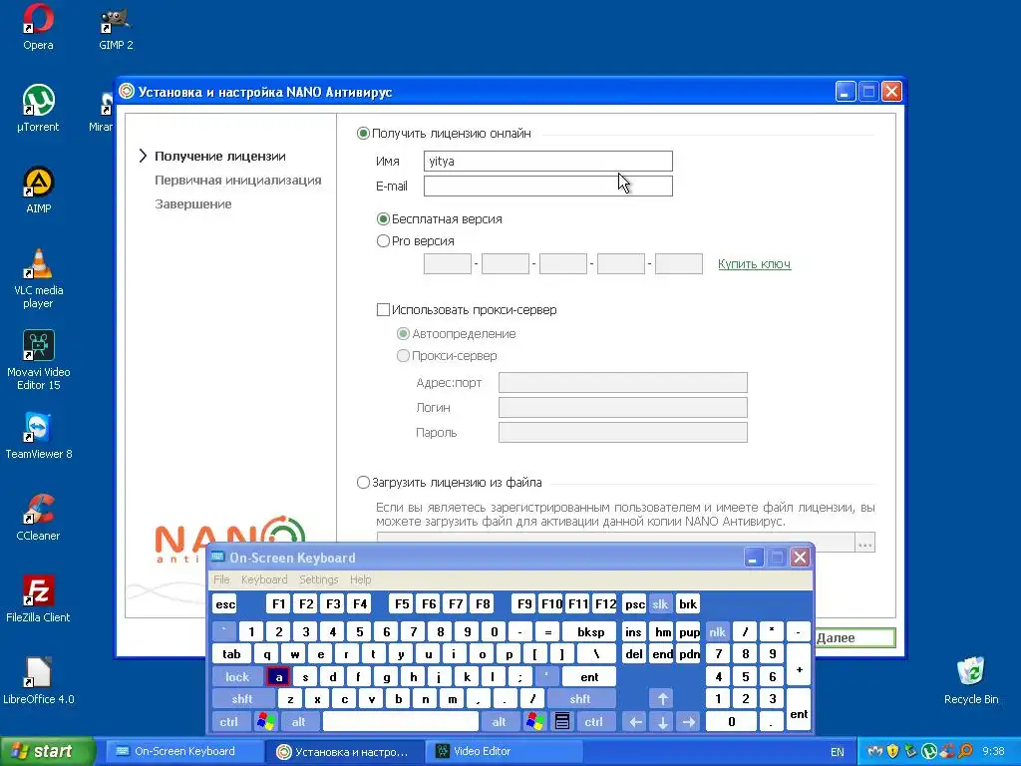Viewport: 1021px width, 766px height.
Task: Click the highlighted 'a' key
Action: tap(279, 677)
